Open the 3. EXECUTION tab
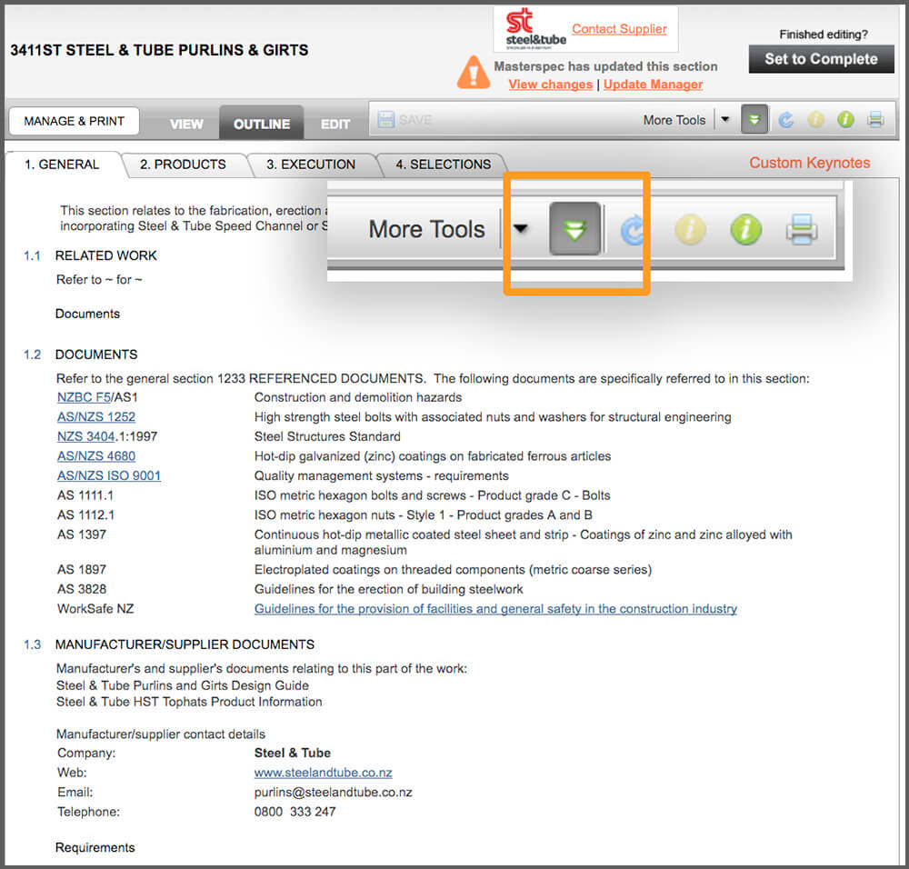 tap(311, 165)
